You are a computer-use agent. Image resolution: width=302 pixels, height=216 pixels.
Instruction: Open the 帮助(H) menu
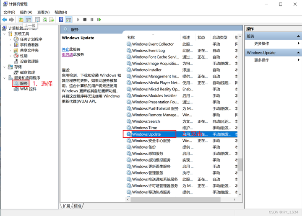click(x=61, y=12)
